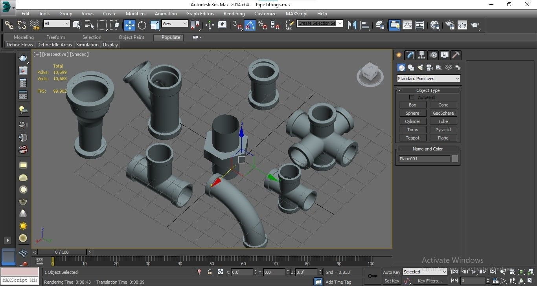Create a Box primitive button
The image size is (537, 286).
point(412,105)
